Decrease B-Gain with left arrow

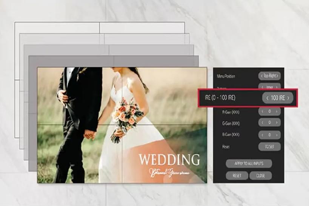[x=262, y=134]
